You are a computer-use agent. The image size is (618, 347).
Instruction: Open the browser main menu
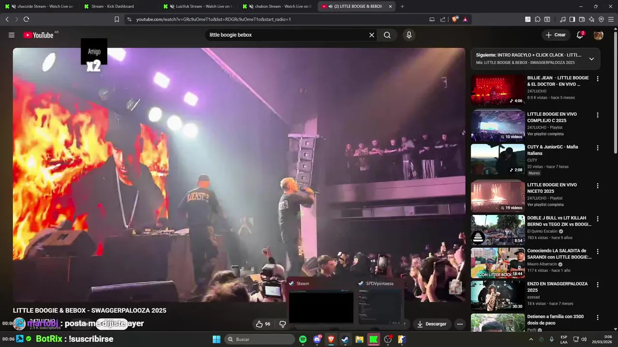(x=611, y=19)
